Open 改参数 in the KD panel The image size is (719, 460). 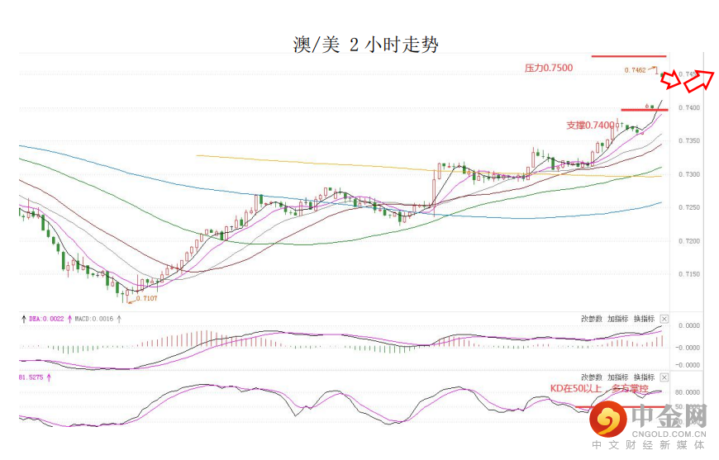pyautogui.click(x=591, y=377)
